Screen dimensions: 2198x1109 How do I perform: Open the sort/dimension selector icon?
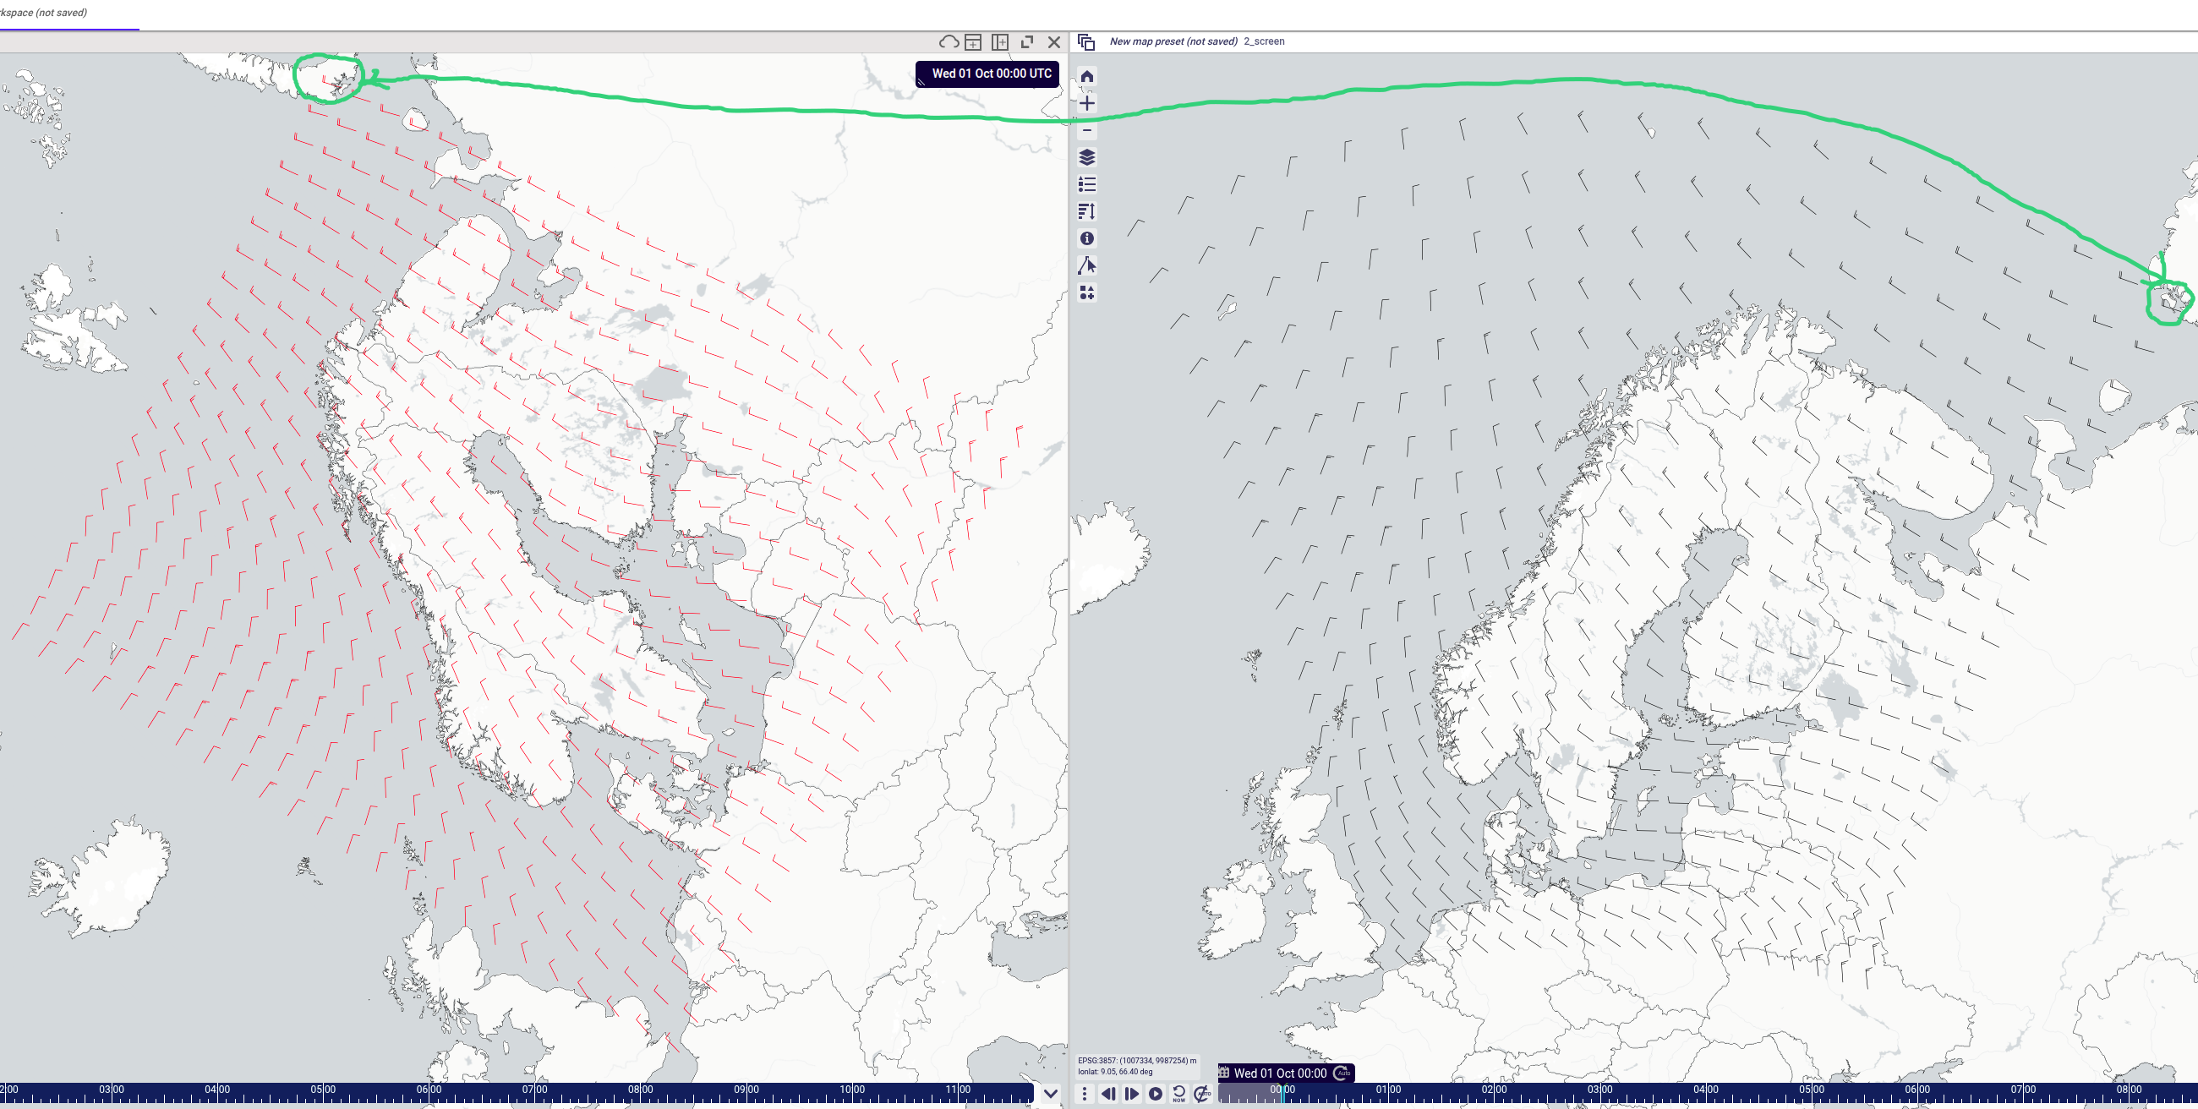(1087, 211)
